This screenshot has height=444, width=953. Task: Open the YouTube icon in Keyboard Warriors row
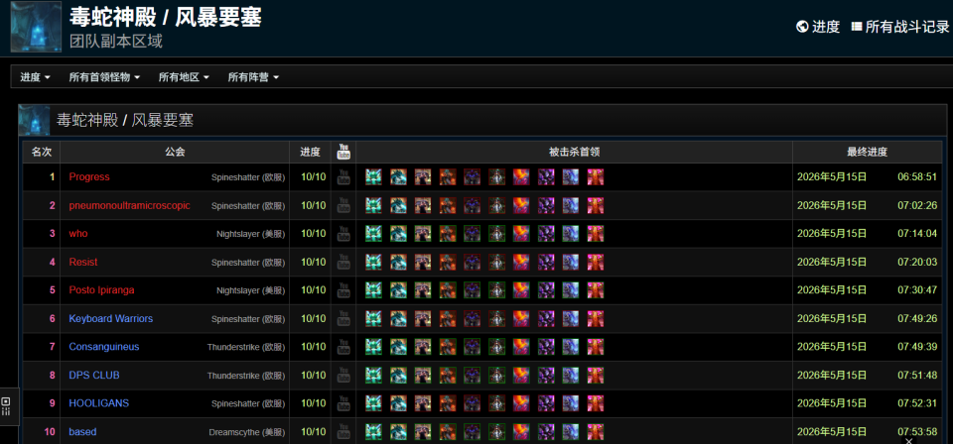(343, 318)
